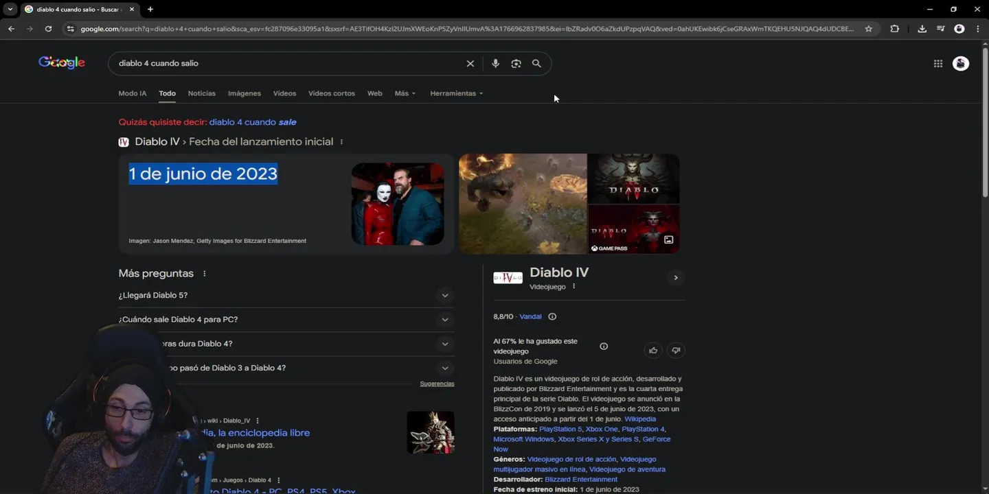Open the 'Herramientas' dropdown
This screenshot has width=989, height=494.
(x=456, y=93)
